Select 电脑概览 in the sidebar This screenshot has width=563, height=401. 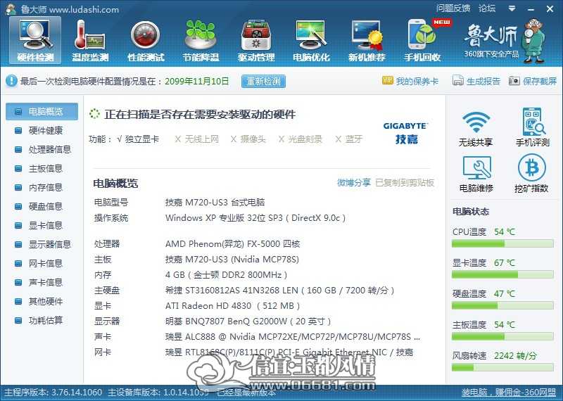[42, 111]
